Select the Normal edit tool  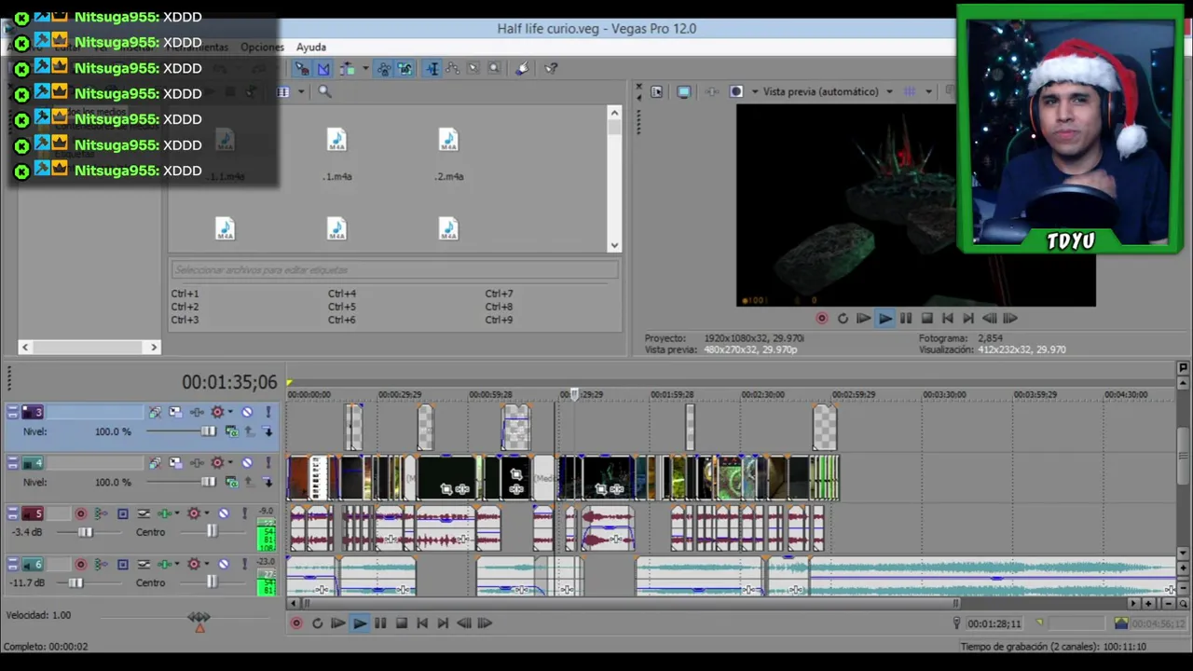tap(432, 68)
